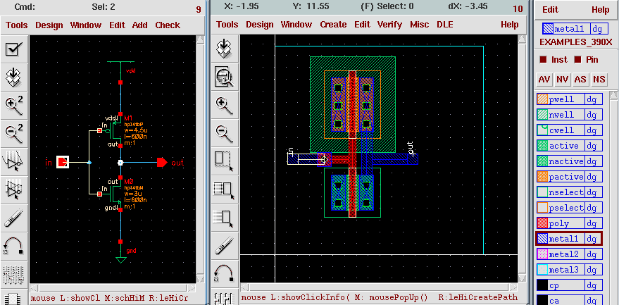This screenshot has width=619, height=305.
Task: Select pwell layer in LSW
Action: point(569,99)
